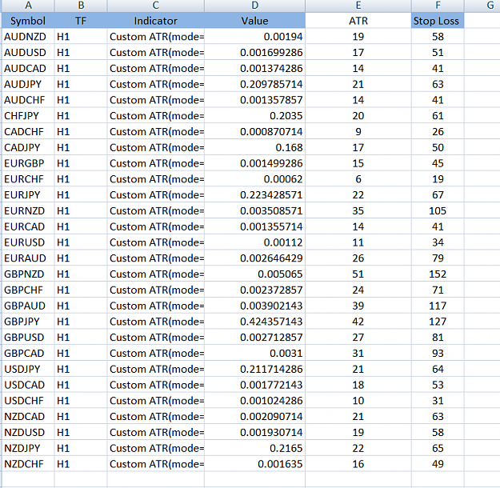This screenshot has height=488, width=500.
Task: Select the EURJPY symbol cell
Action: pos(28,195)
